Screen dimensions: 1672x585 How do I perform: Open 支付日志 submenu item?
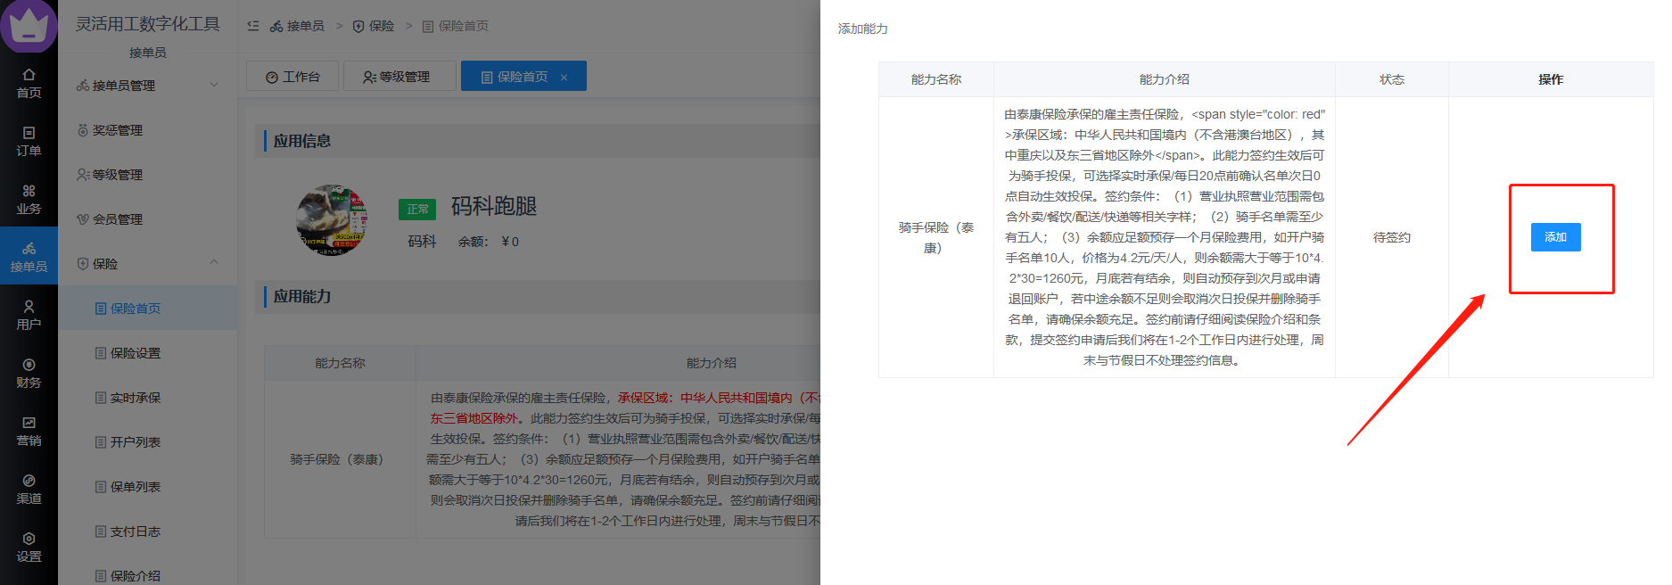click(x=148, y=531)
